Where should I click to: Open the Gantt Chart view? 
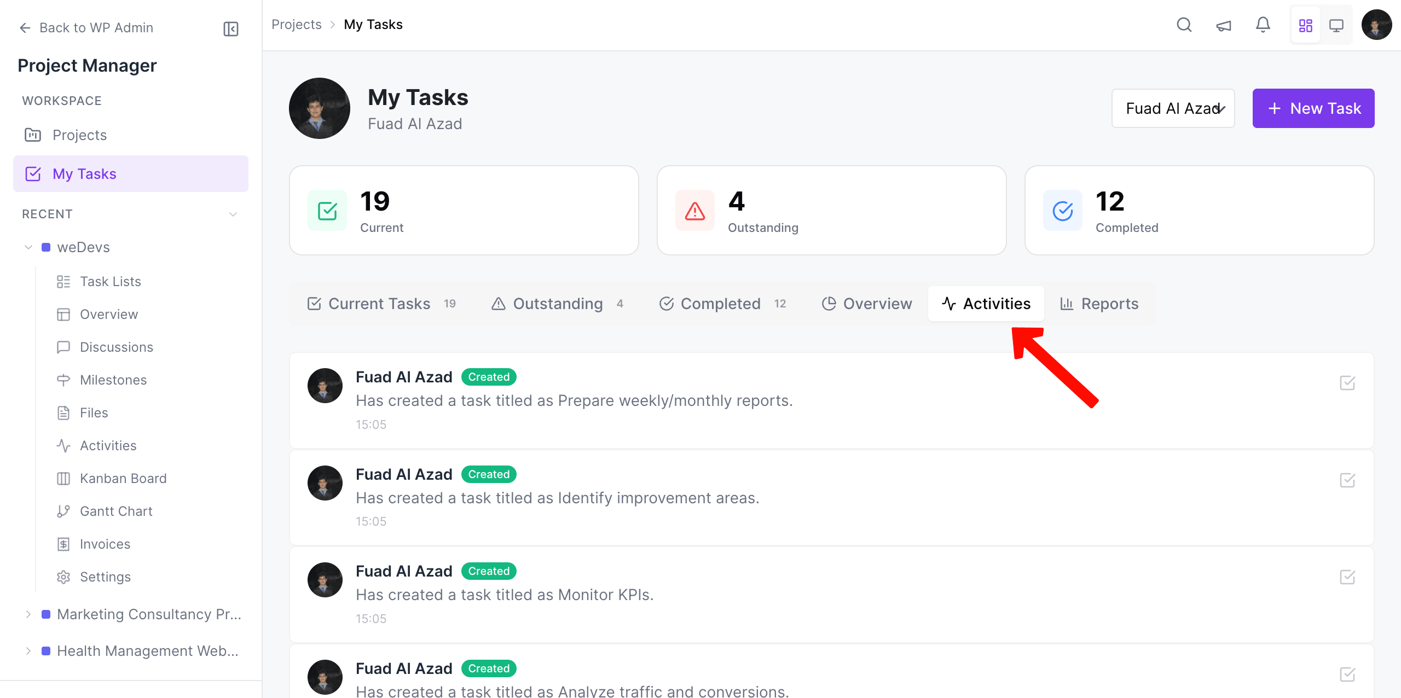[x=116, y=510]
